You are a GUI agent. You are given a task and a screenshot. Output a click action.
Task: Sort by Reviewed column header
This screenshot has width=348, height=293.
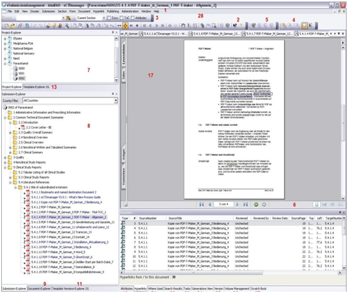pos(242,218)
